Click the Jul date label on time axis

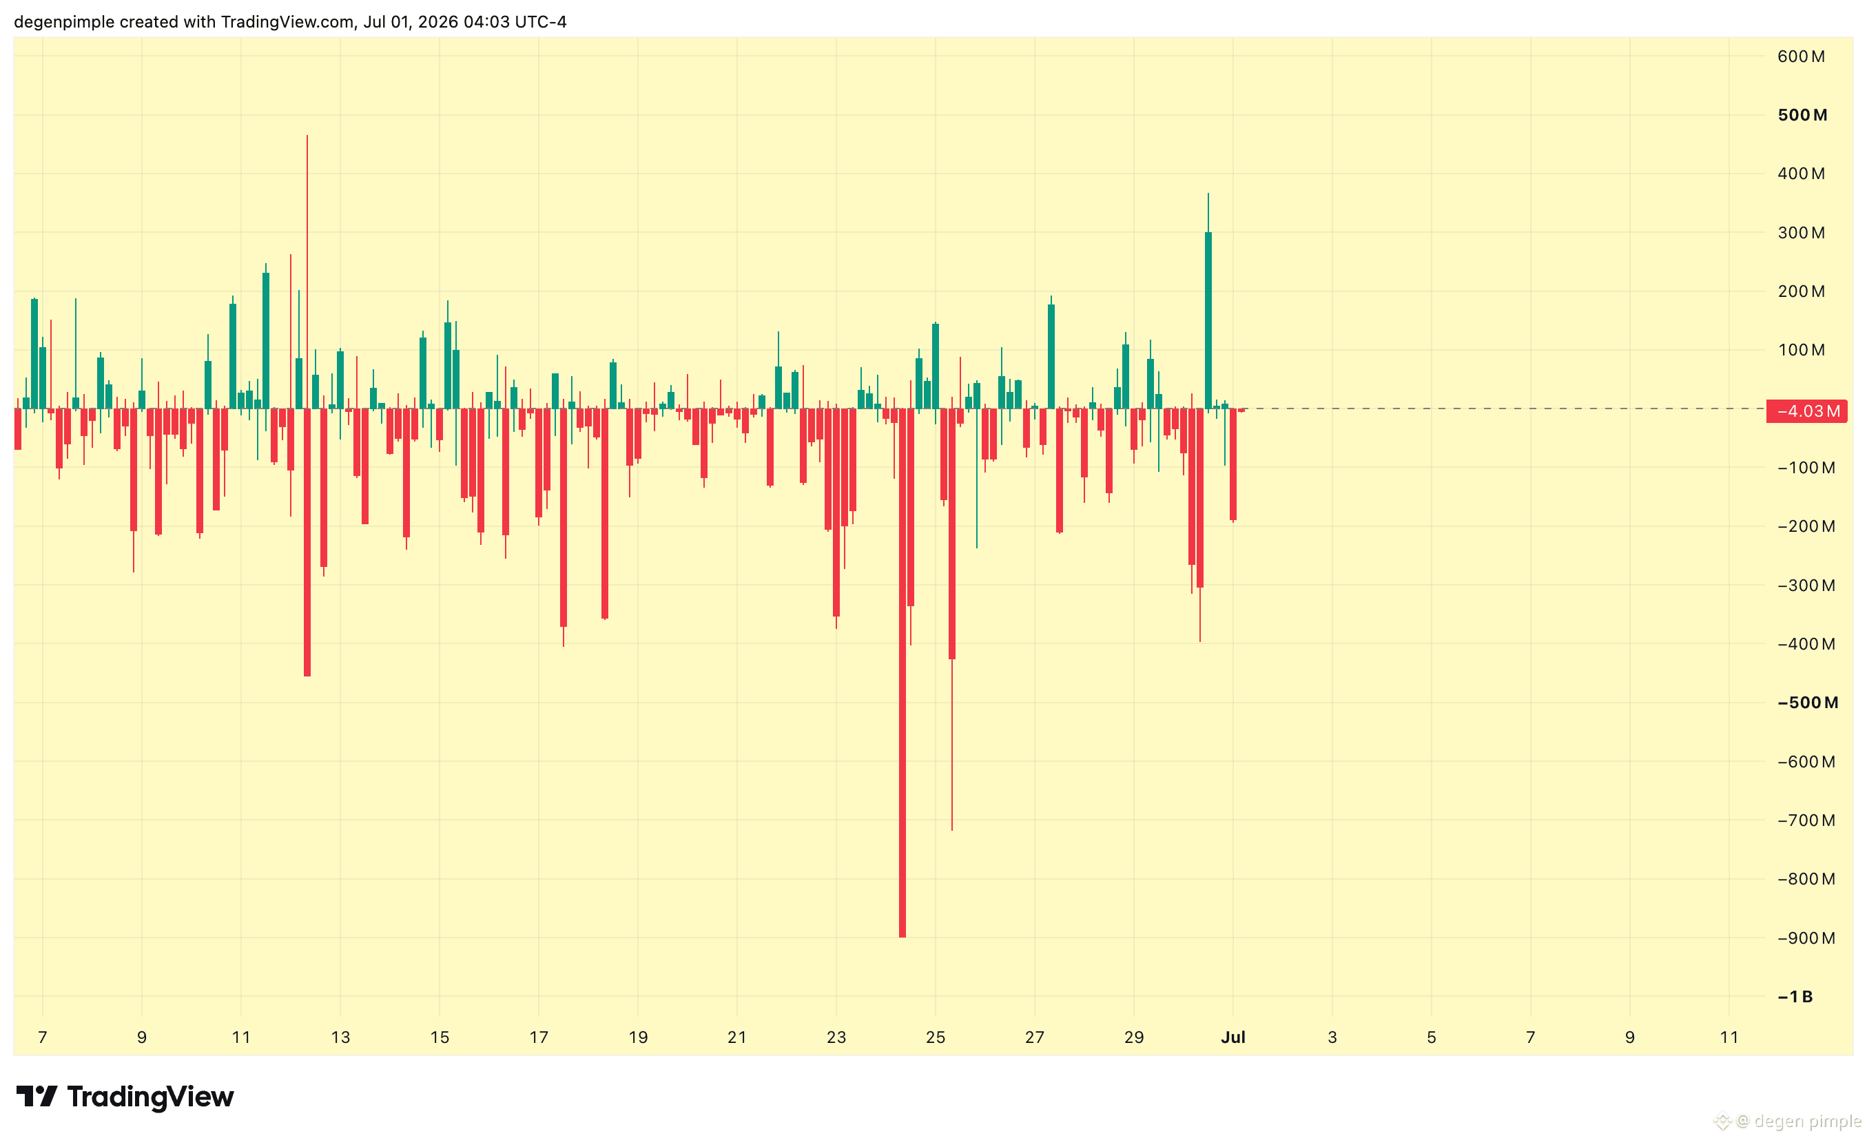(1232, 1037)
